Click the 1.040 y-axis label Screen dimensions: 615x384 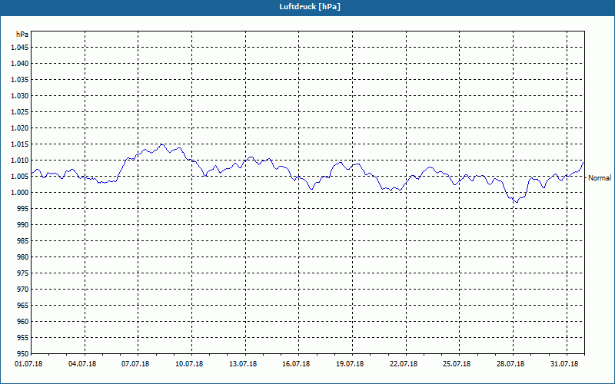click(21, 64)
